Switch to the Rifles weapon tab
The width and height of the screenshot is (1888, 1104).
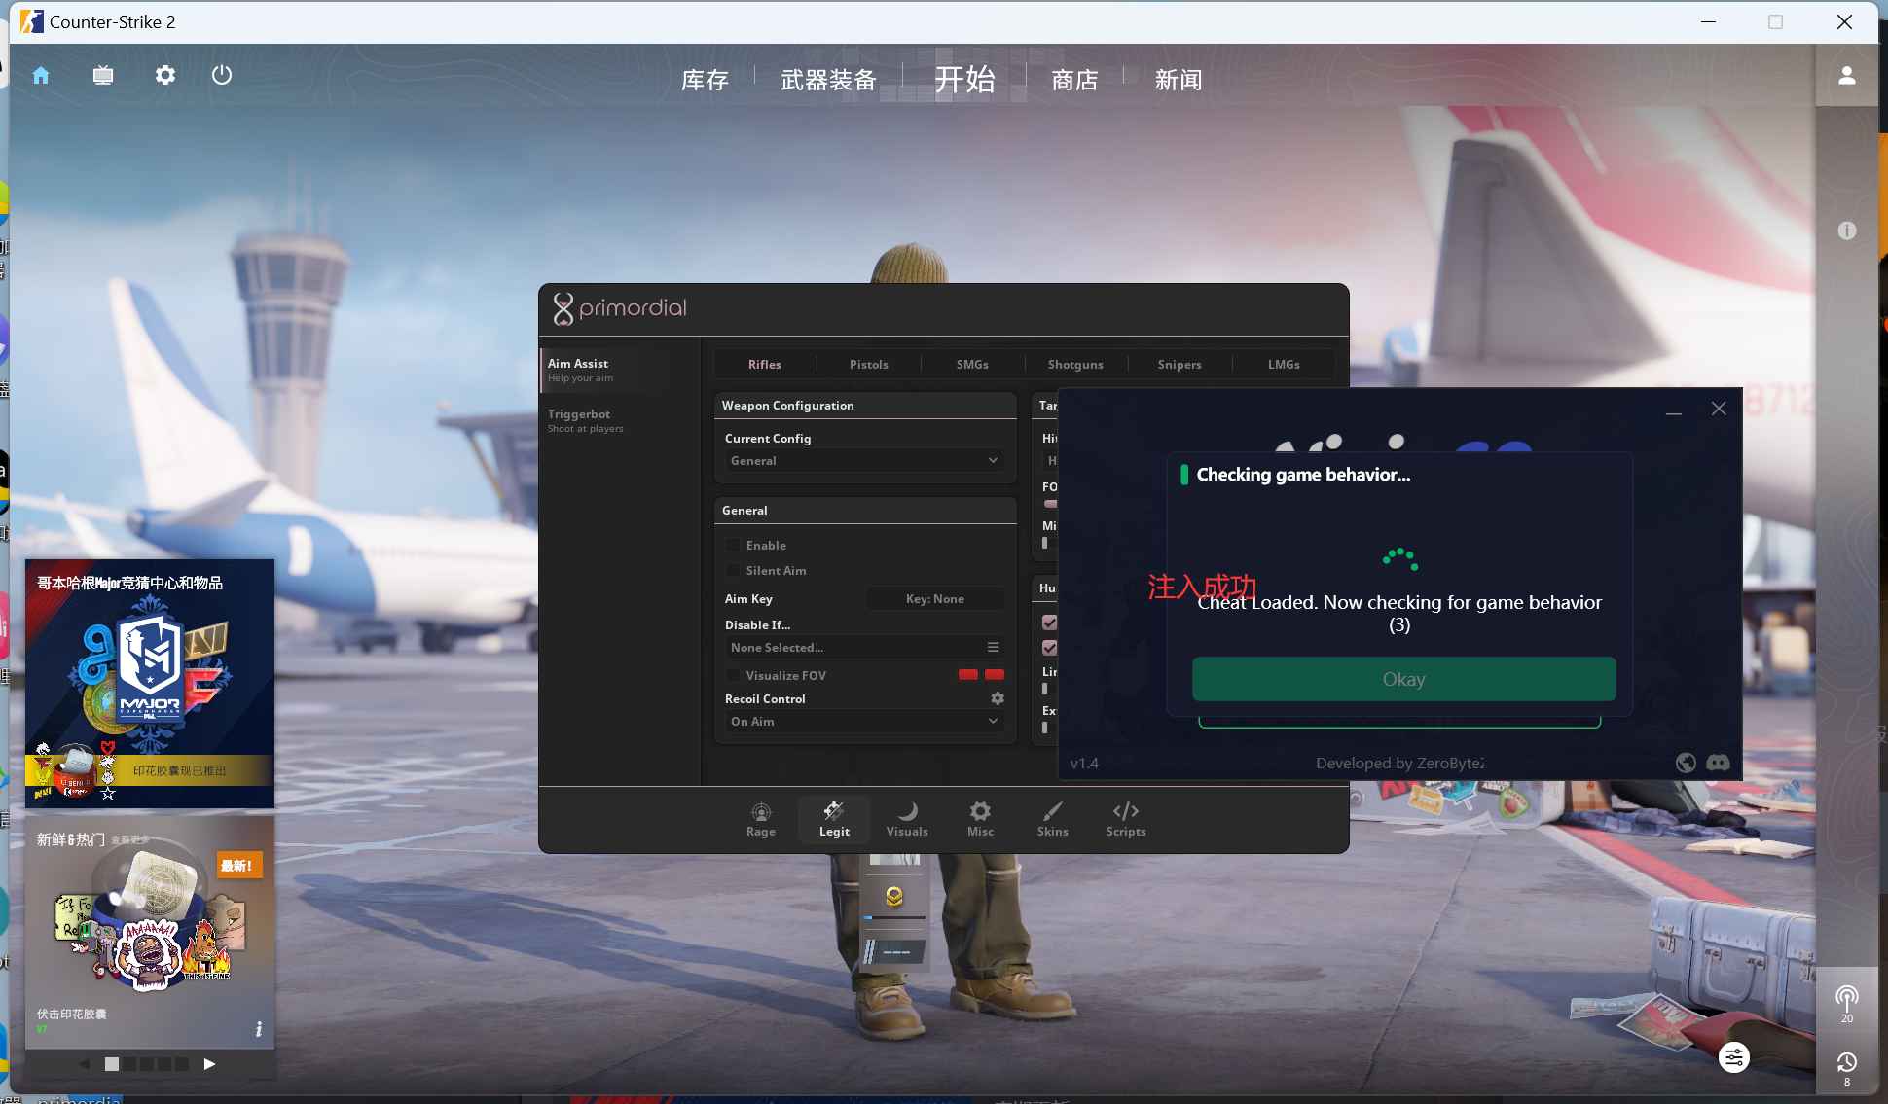coord(764,364)
